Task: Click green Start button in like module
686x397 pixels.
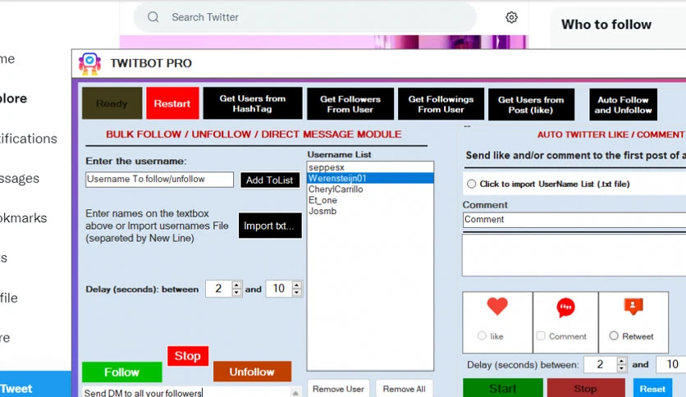Action: (x=503, y=388)
